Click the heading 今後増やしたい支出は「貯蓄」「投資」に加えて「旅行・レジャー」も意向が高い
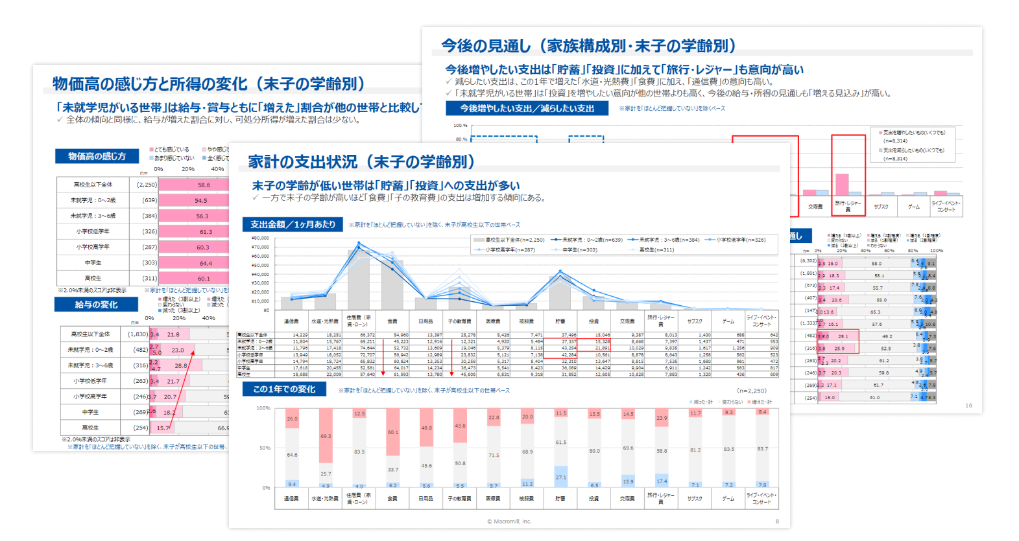 click(x=624, y=69)
